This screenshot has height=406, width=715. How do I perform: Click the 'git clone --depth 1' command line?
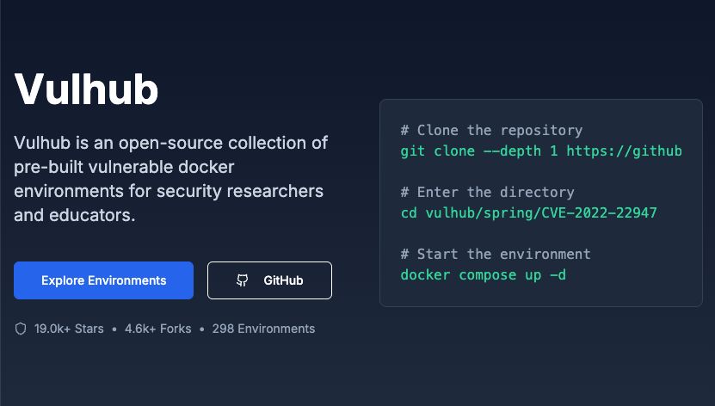click(x=541, y=151)
